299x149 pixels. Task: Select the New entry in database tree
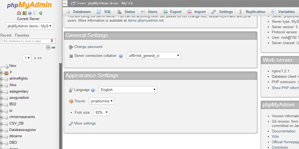tap(13, 66)
